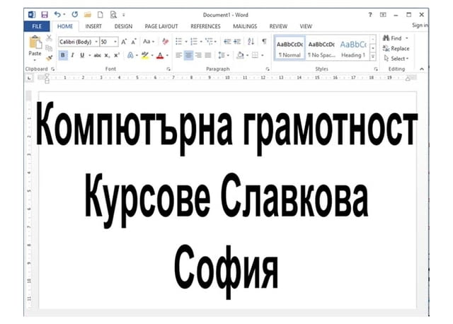Switch to the INSERT ribbon tab
Viewport: 453px width, 324px height.
pyautogui.click(x=93, y=26)
